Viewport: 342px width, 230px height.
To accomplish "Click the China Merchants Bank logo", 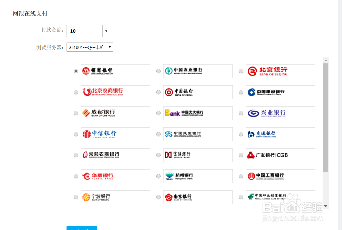I will point(115,71).
